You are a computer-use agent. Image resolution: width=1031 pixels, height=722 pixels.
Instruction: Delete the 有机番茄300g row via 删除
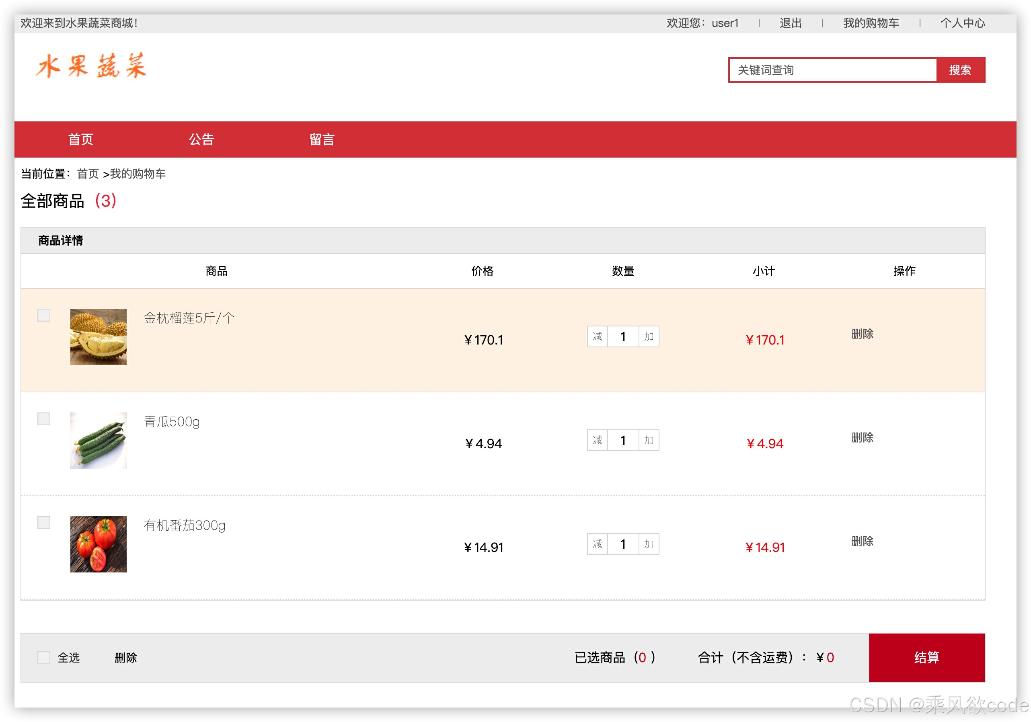click(x=862, y=541)
